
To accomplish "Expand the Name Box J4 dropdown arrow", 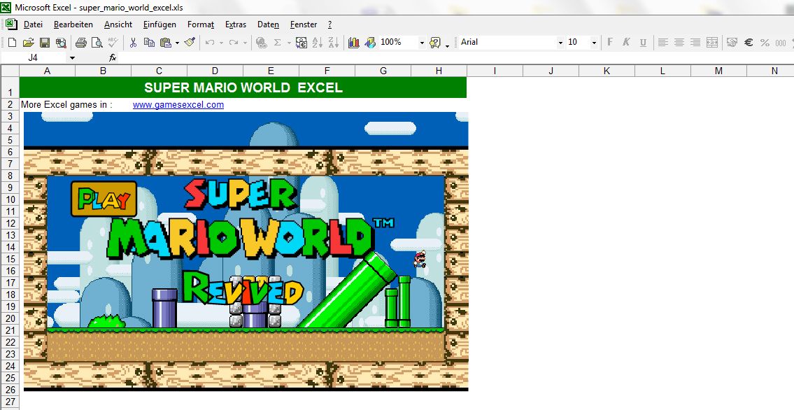I will [x=72, y=57].
